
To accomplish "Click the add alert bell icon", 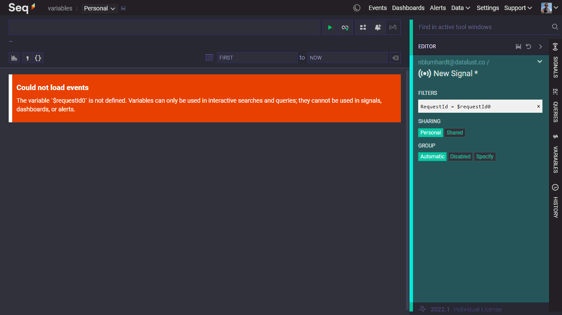I will point(378,27).
